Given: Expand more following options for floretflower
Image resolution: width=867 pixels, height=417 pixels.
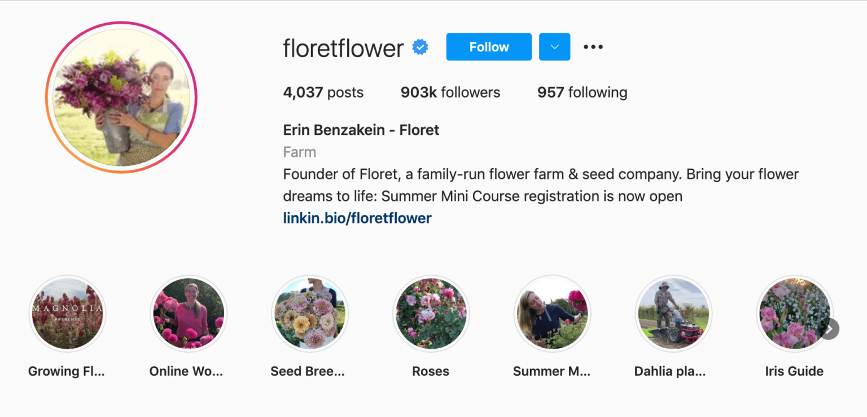Looking at the screenshot, I should (554, 47).
